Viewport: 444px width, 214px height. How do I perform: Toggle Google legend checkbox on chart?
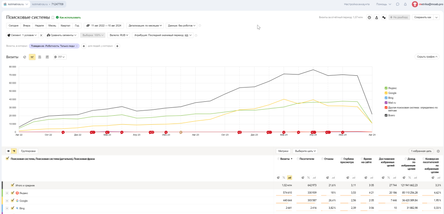[385, 93]
